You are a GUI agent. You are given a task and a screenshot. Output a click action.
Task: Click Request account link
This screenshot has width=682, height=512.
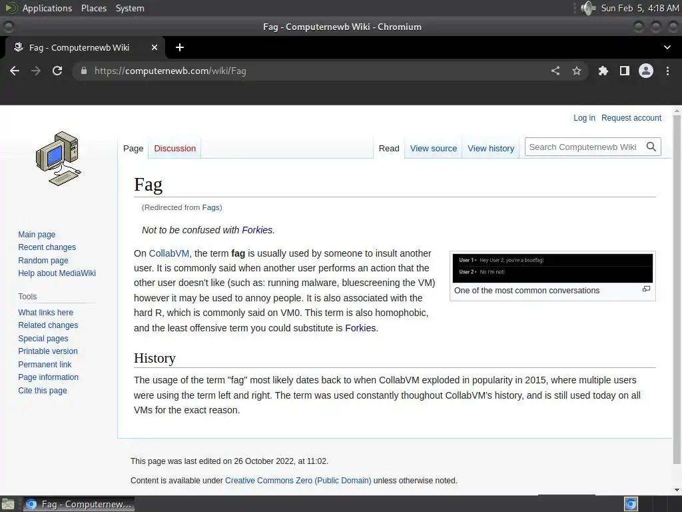(x=631, y=118)
